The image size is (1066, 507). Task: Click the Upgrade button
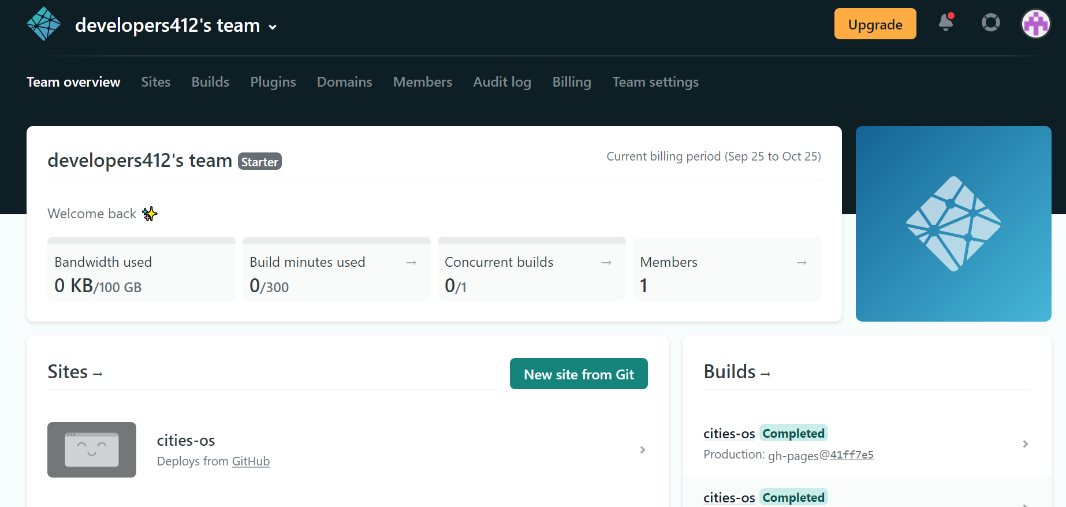pos(875,24)
